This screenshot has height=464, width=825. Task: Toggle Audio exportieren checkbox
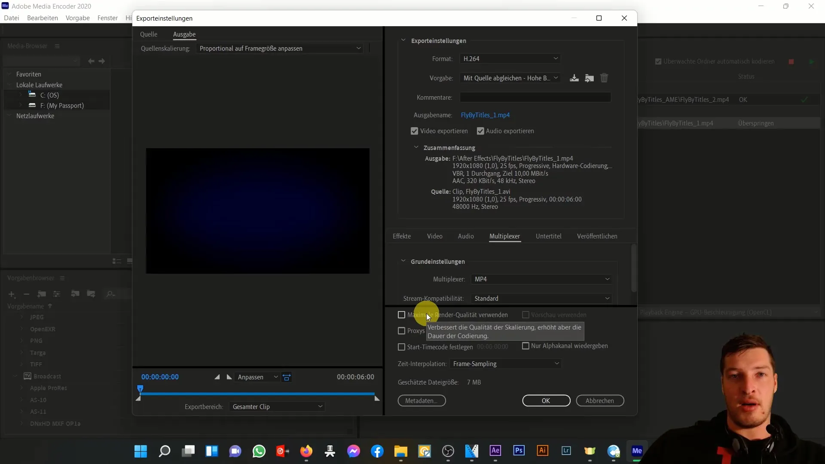coord(480,131)
